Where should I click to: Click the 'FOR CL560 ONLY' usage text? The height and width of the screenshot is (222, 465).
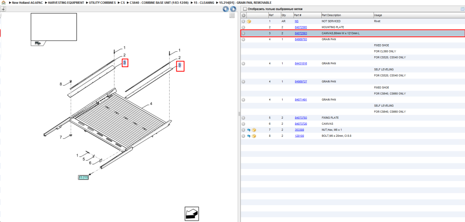(385, 51)
